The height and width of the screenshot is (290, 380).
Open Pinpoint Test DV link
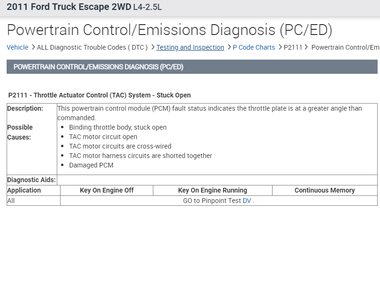click(247, 201)
